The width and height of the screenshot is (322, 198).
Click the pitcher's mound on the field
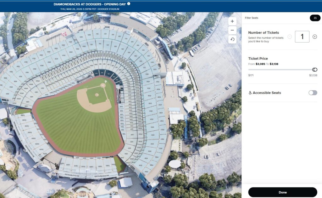pyautogui.click(x=97, y=94)
